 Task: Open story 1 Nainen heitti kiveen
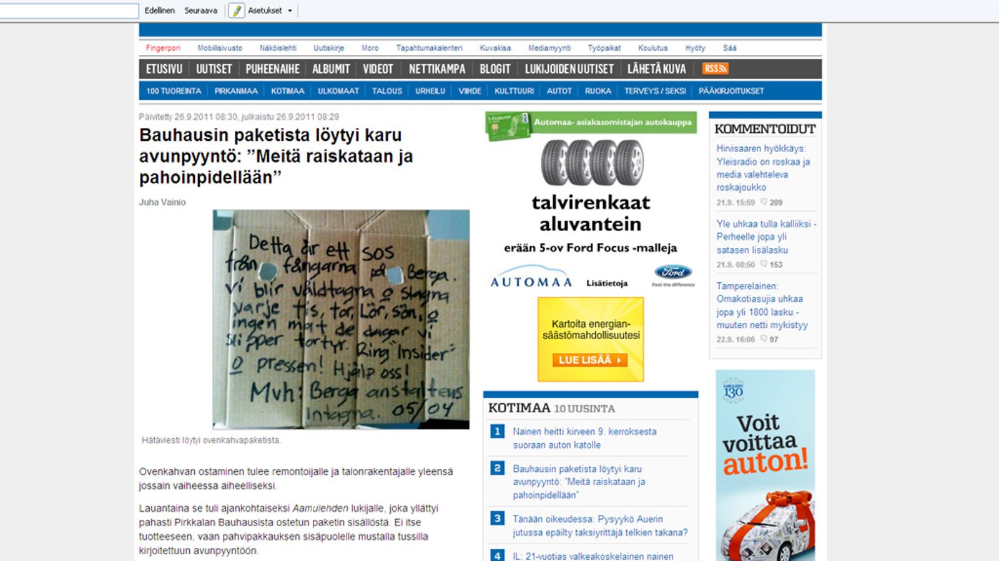[x=584, y=438]
